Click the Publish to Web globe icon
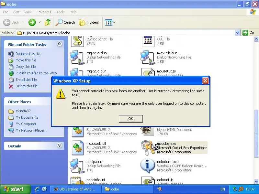This screenshot has width=259, height=194. click(x=11, y=73)
